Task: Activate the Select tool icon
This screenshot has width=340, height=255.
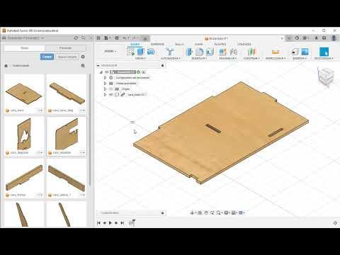Action: 324,52
